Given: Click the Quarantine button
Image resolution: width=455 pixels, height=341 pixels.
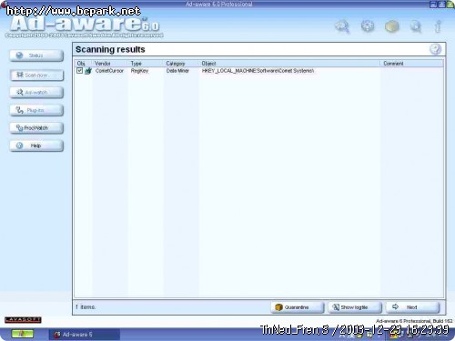Looking at the screenshot, I should pyautogui.click(x=298, y=307).
